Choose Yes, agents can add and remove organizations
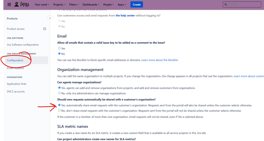This screenshot has width=264, height=141. 59,87
